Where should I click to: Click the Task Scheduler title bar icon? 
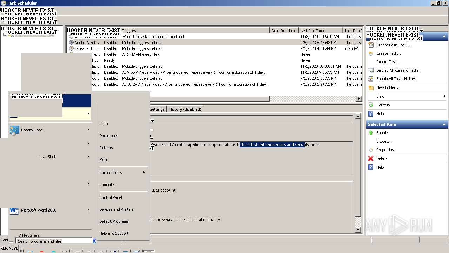point(3,3)
